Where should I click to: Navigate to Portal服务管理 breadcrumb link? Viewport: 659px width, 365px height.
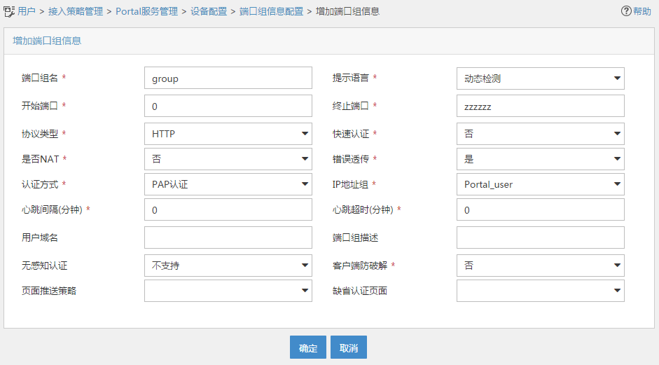pos(146,11)
